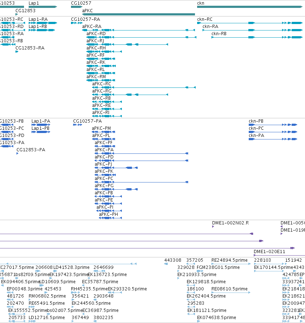Select the DME1-020E11 clone label

[x=270, y=252]
